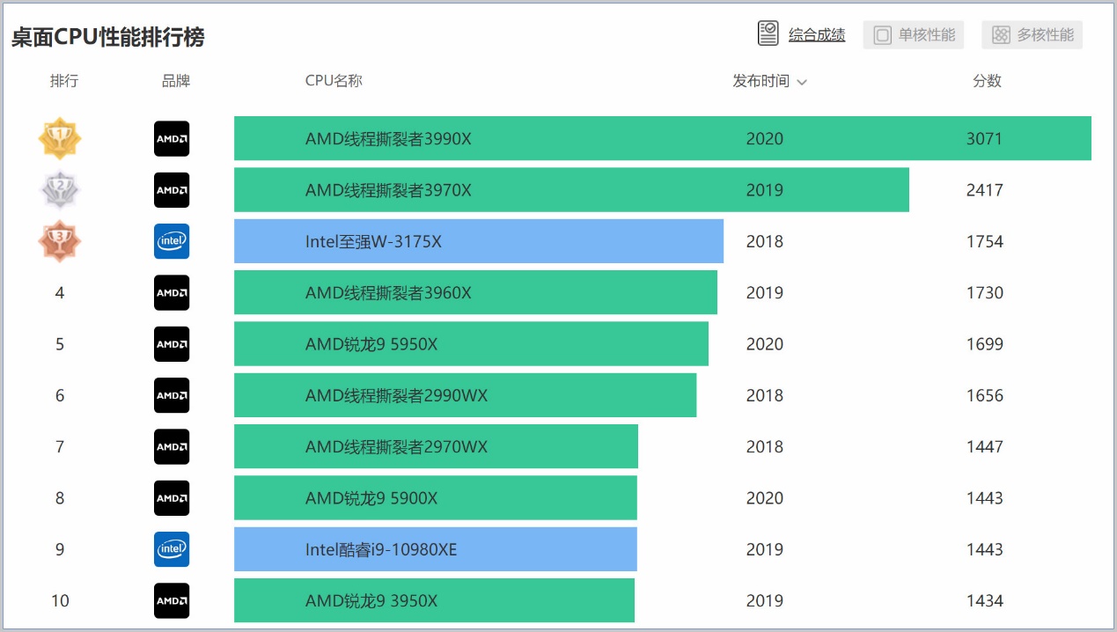Click the grid icon inside 多核性能 button
1117x632 pixels.
coord(1002,34)
